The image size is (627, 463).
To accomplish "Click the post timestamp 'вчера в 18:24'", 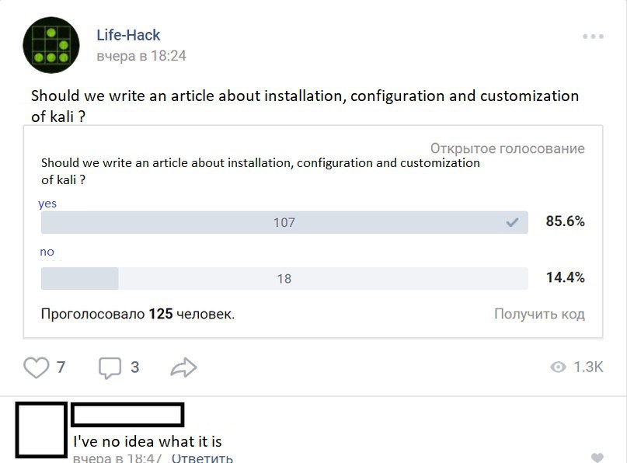I will coord(141,56).
